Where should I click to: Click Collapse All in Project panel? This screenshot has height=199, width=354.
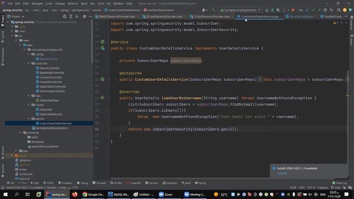click(76, 17)
